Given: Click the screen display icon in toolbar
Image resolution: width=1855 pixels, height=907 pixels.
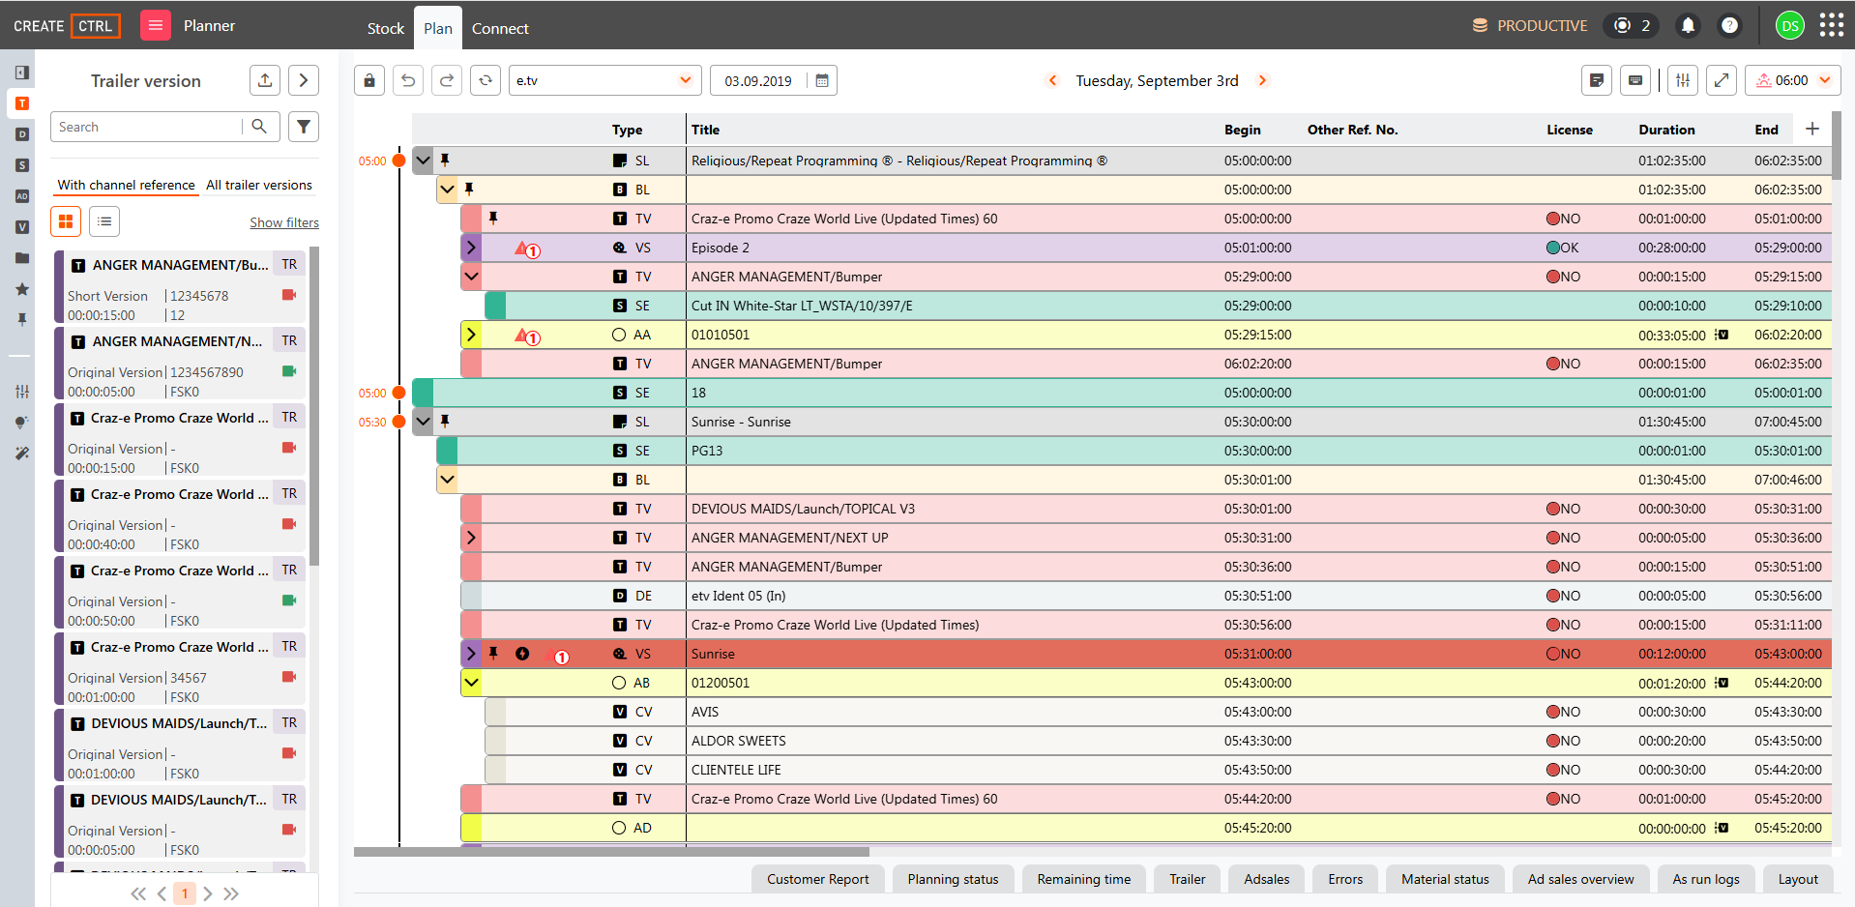Looking at the screenshot, I should coord(1635,80).
